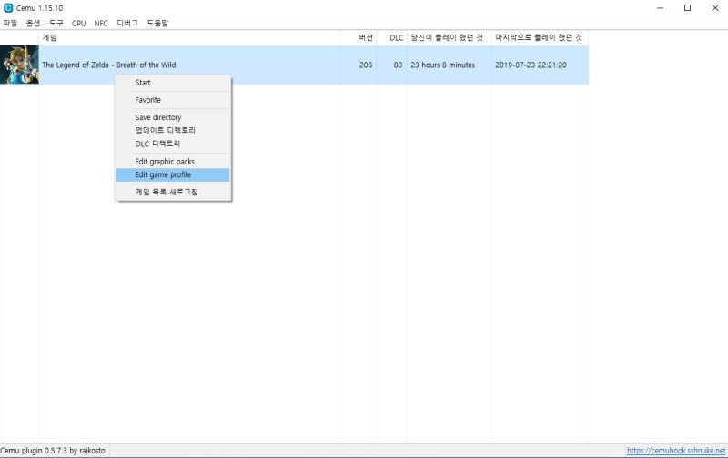Image resolution: width=728 pixels, height=458 pixels.
Task: Open DLC 디렉토리 from context menu
Action: [173, 144]
